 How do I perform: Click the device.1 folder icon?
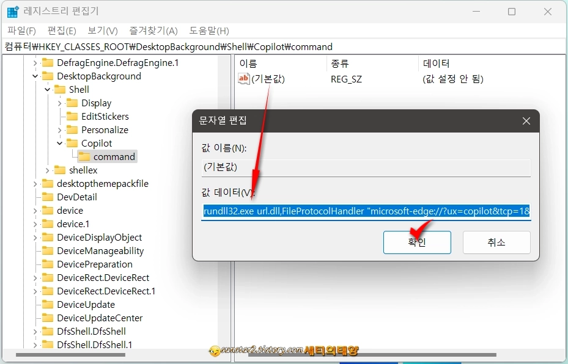pyautogui.click(x=48, y=224)
